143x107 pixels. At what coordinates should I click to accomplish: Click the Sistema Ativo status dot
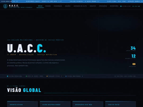121,6
